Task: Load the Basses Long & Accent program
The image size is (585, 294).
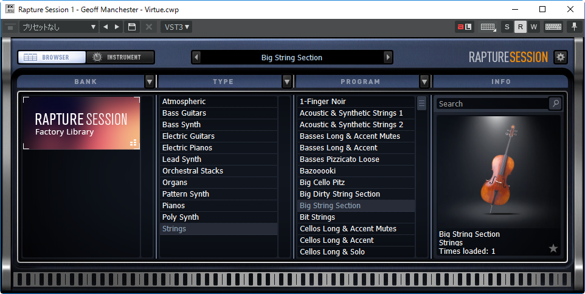Action: pyautogui.click(x=356, y=147)
